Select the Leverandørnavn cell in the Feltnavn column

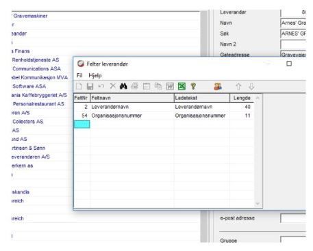[x=132, y=107]
